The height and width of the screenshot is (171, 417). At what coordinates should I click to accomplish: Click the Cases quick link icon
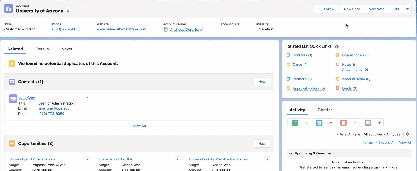pyautogui.click(x=288, y=64)
